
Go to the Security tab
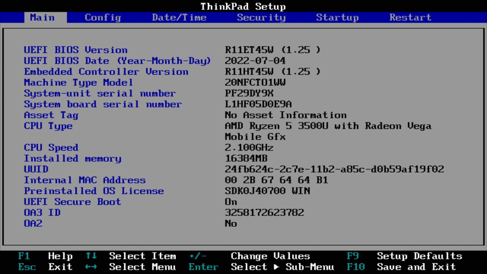[x=261, y=18]
